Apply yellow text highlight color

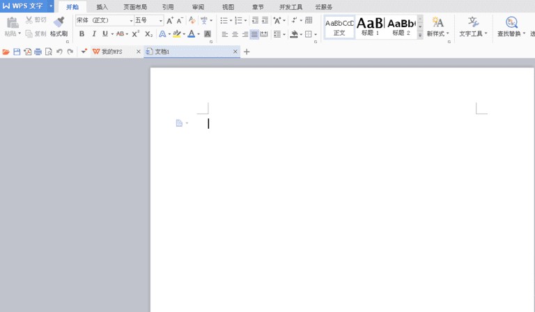click(177, 33)
